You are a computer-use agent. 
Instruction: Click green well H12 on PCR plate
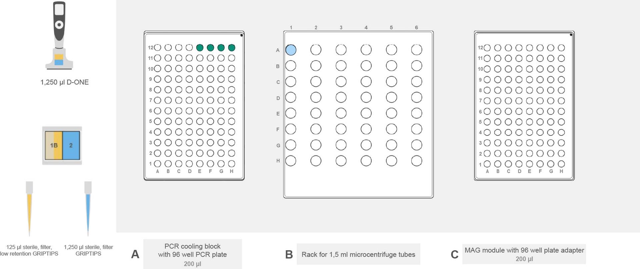(232, 48)
